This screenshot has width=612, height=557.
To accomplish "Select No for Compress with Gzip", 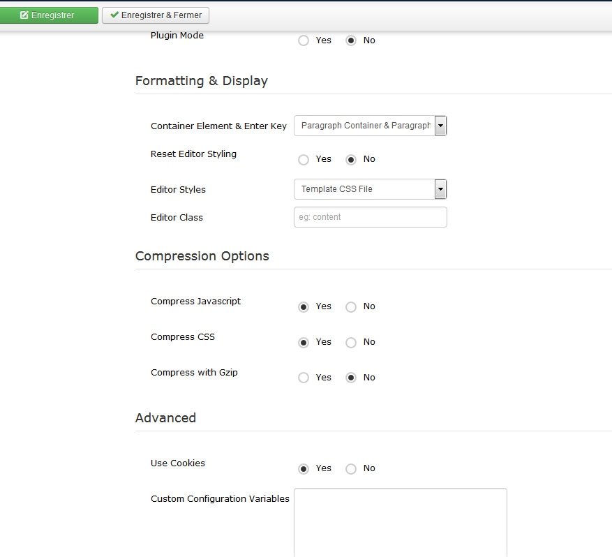I will (x=351, y=378).
